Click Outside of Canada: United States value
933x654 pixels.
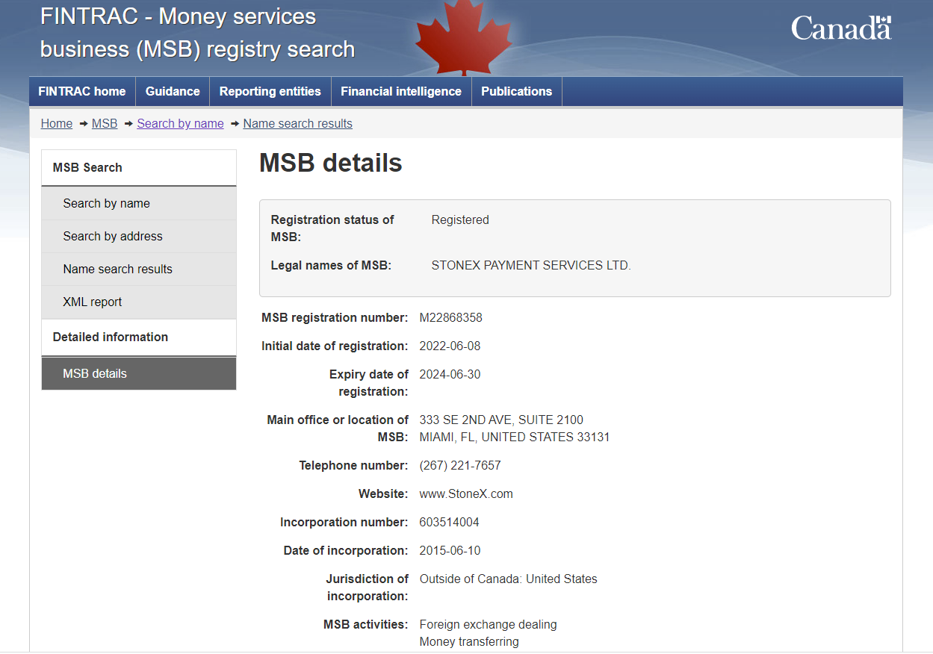(x=509, y=579)
